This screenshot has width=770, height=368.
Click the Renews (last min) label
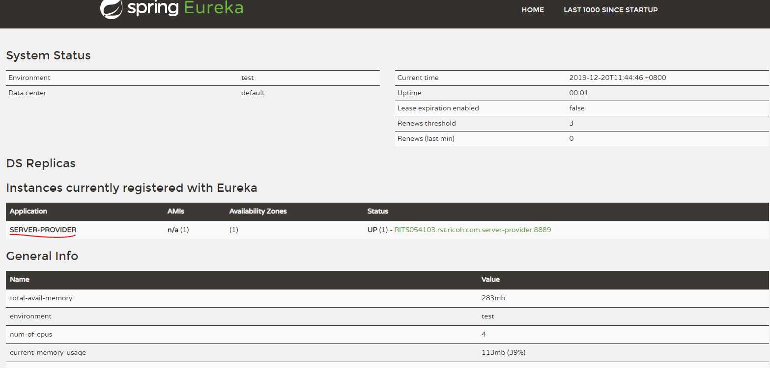pos(426,138)
